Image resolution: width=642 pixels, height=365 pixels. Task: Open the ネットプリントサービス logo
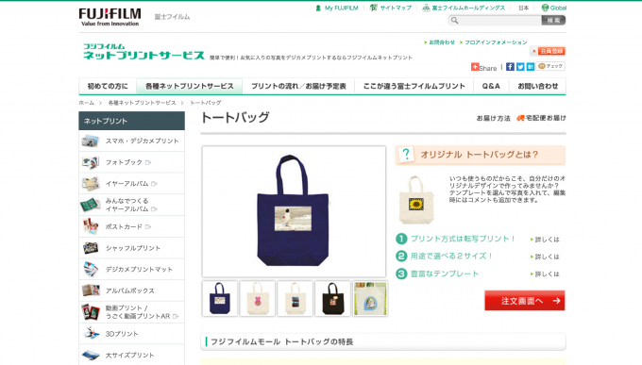coord(144,52)
